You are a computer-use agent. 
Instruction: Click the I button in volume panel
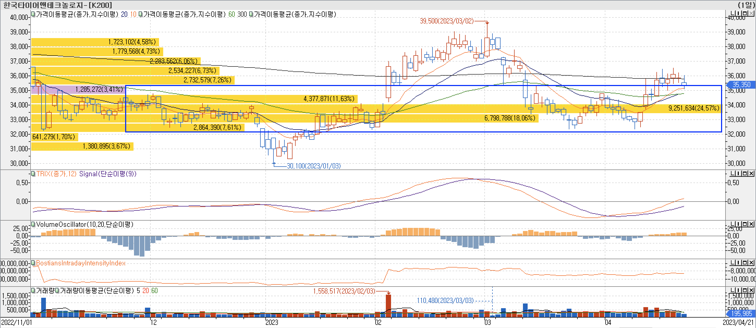pos(738,290)
